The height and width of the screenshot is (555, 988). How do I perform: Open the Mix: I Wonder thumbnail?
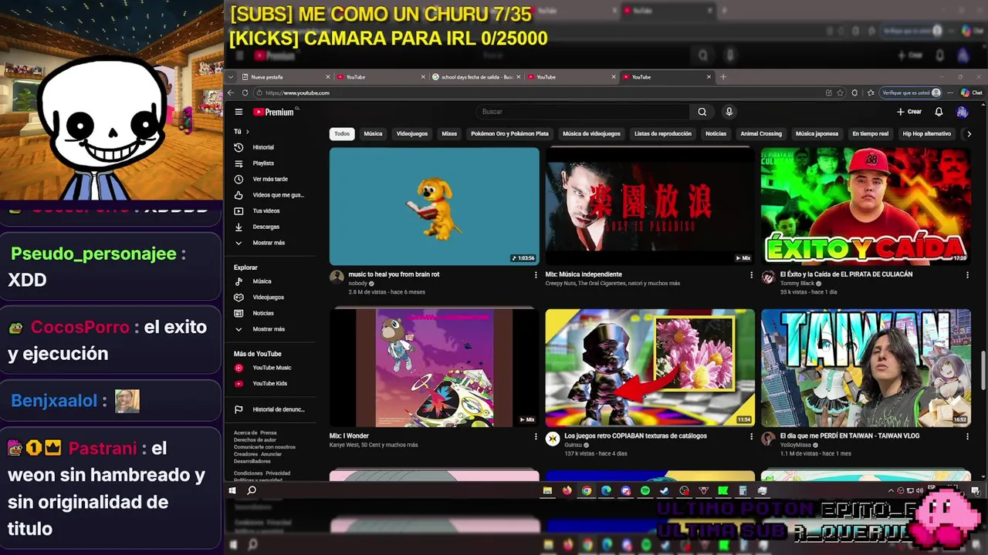pyautogui.click(x=435, y=368)
